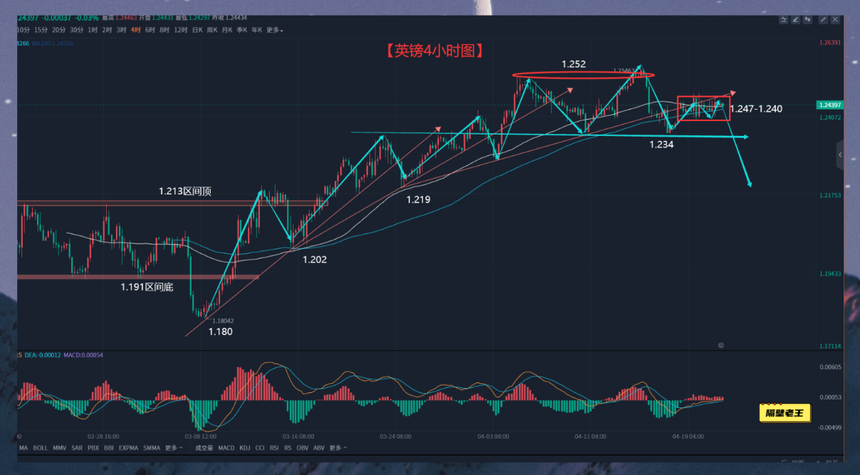Expand 更多 list after SMMA indicator

(174, 448)
